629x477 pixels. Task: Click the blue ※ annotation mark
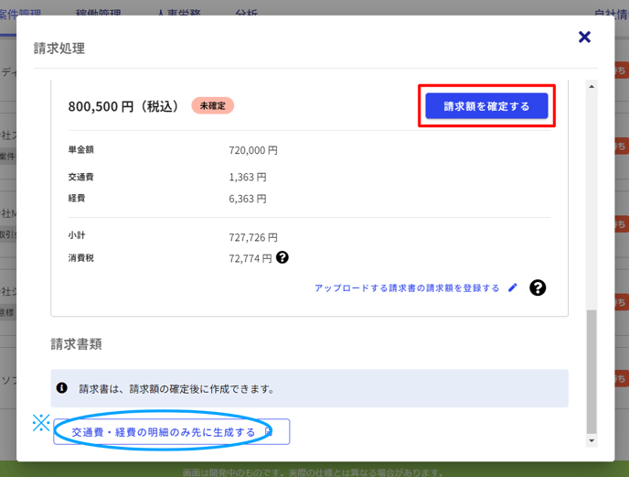[x=41, y=422]
